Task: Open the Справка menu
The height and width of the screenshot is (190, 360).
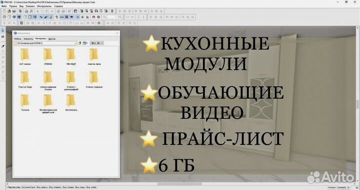Action: pyautogui.click(x=58, y=6)
